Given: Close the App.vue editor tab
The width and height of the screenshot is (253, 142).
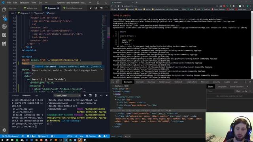Looking at the screenshot, I should (x=58, y=8).
